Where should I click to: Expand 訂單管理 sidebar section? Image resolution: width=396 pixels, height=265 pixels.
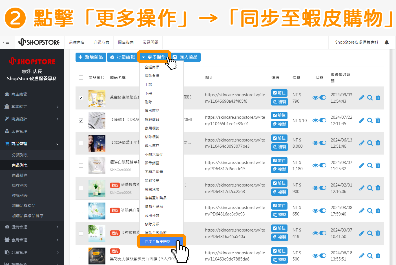point(32,252)
